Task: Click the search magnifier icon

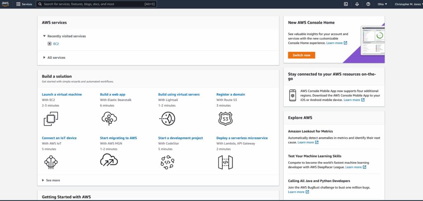Action: coord(40,4)
